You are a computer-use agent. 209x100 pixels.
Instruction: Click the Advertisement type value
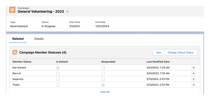pyautogui.click(x=19, y=26)
